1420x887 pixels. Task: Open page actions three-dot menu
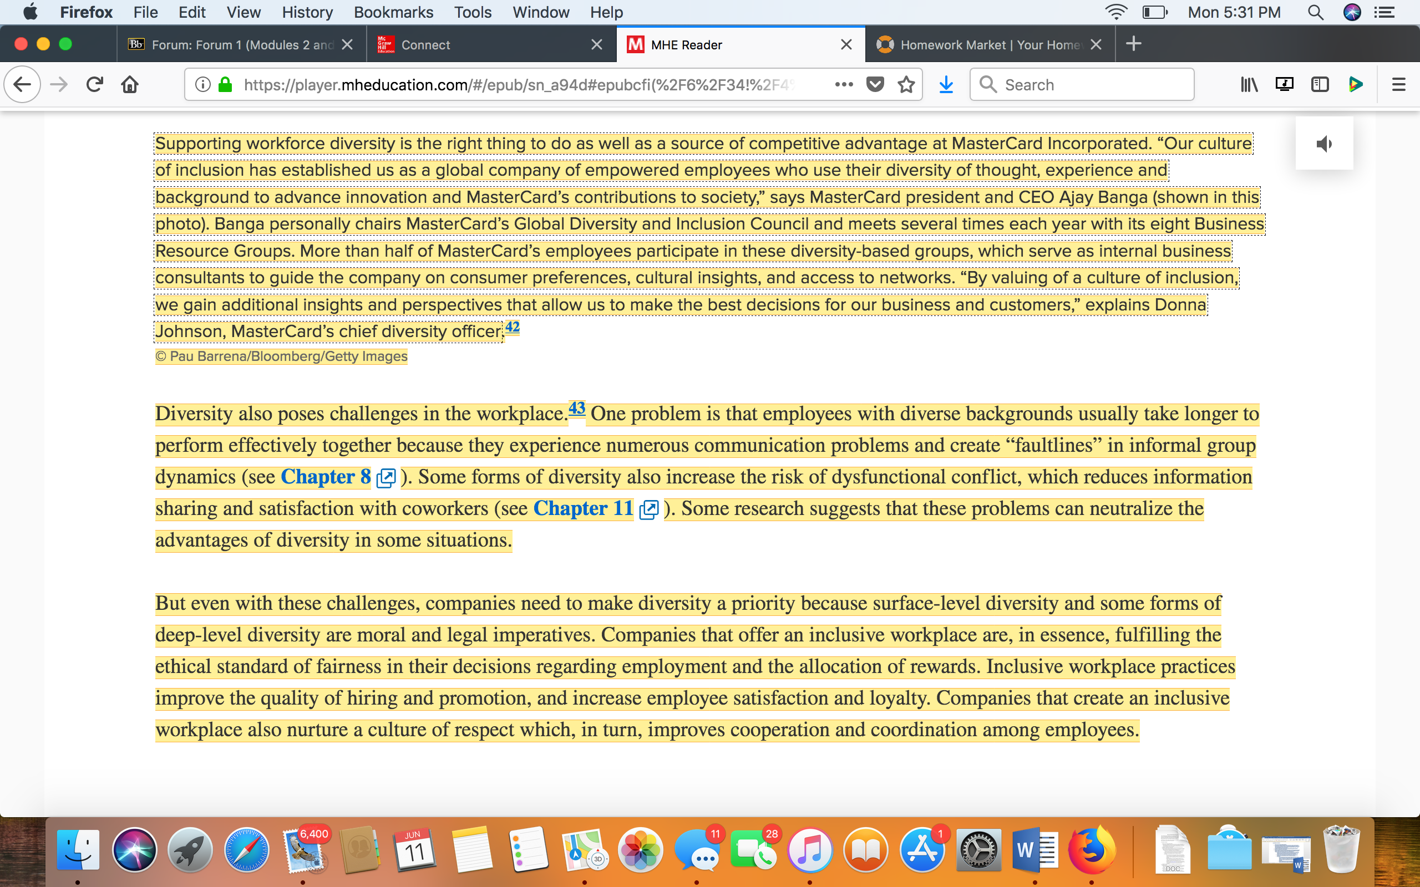point(844,84)
